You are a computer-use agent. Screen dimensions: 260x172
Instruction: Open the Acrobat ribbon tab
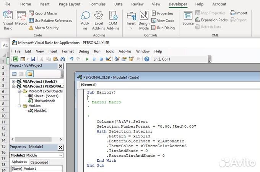click(x=219, y=4)
